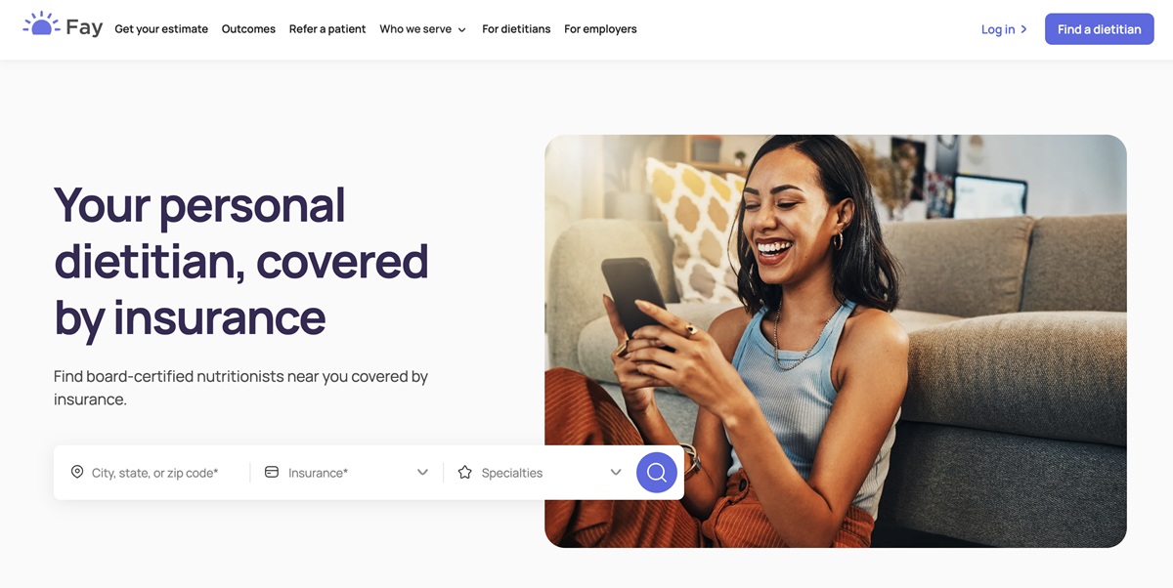
Task: Click the insurance card icon
Action: [272, 472]
